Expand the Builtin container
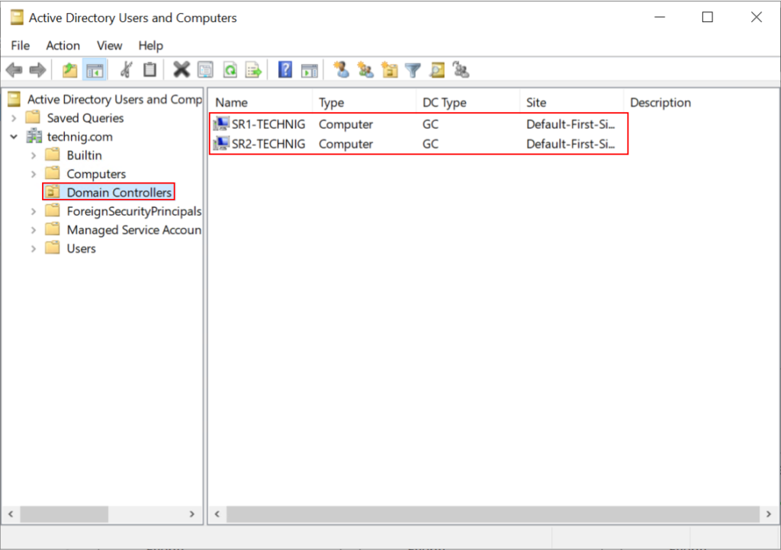781x550 pixels. [x=34, y=155]
